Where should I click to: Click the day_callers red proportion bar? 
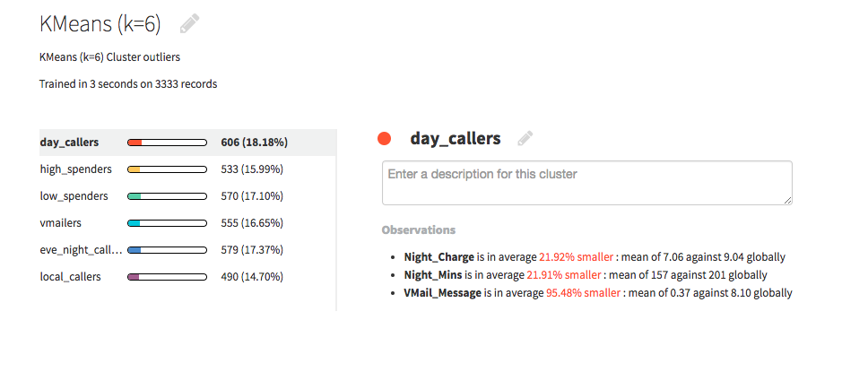coord(167,143)
